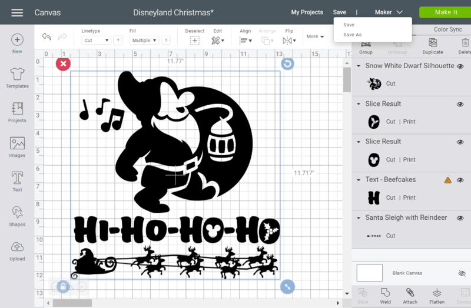
Task: Undo the last action
Action: click(x=47, y=36)
